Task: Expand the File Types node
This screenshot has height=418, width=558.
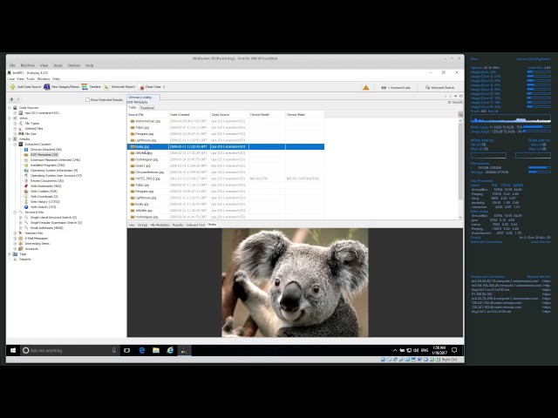Action: point(15,124)
